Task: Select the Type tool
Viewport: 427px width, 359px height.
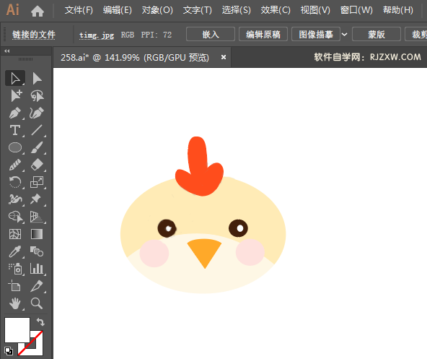Action: click(x=15, y=130)
